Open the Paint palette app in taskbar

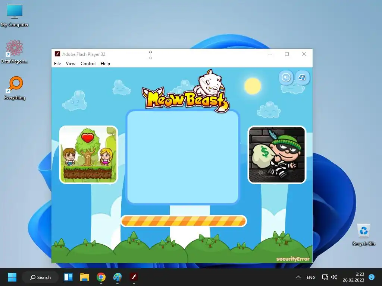117,277
